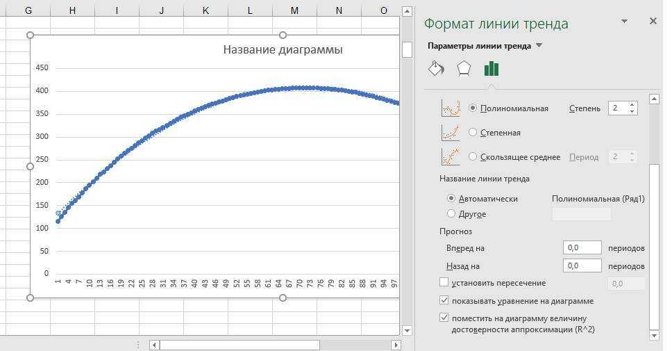Image resolution: width=672 pixels, height=351 pixels.
Task: Click worksheet horizontal scroll right arrow
Action: click(x=396, y=345)
